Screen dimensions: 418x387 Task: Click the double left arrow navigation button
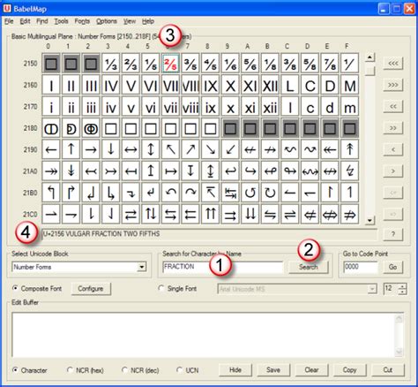click(x=393, y=107)
